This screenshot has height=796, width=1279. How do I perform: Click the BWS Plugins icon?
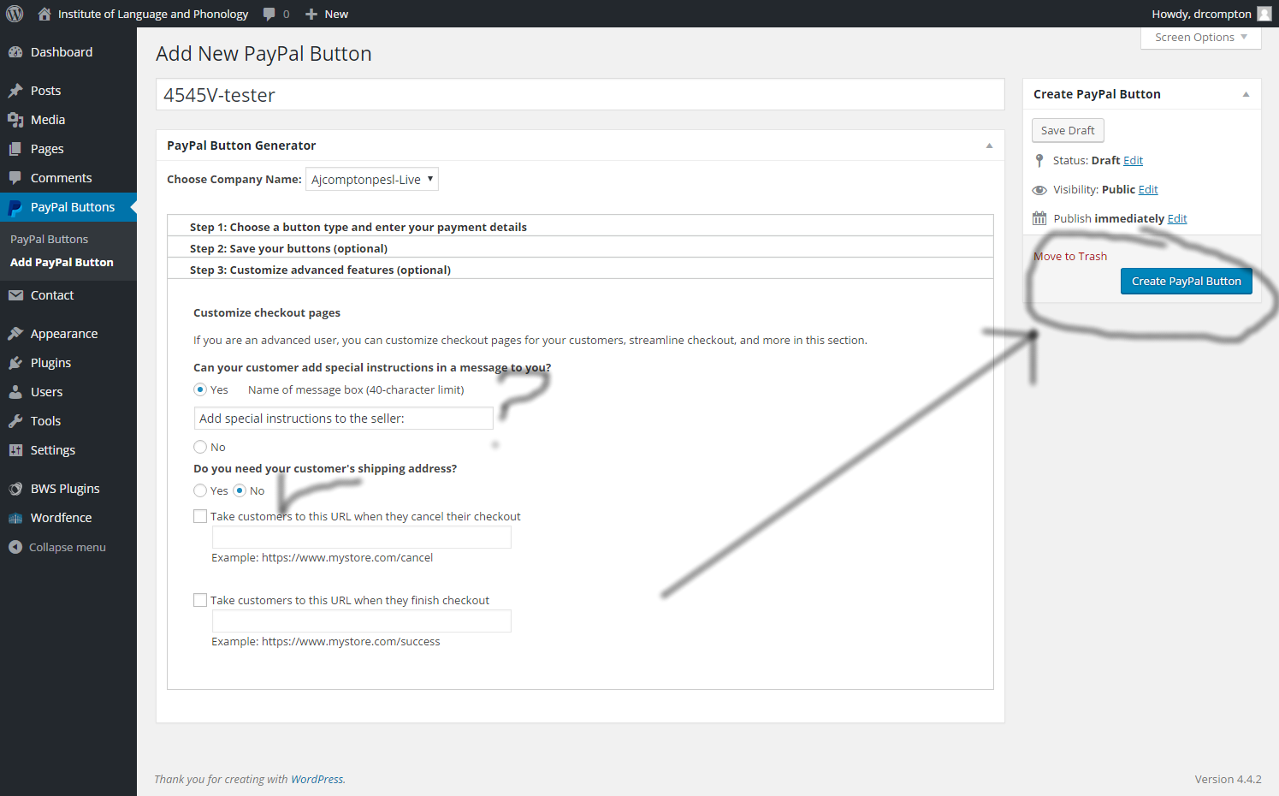tap(15, 489)
